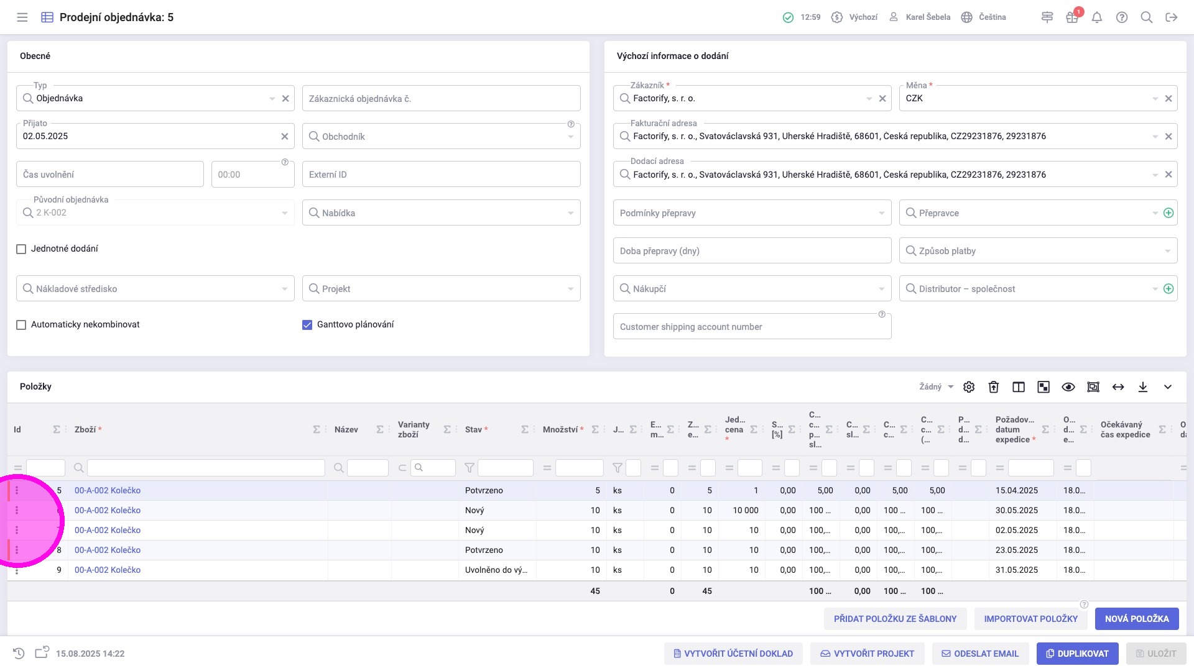Enable Automaticky nekombinovat checkbox
This screenshot has height=671, width=1194.
(x=21, y=325)
